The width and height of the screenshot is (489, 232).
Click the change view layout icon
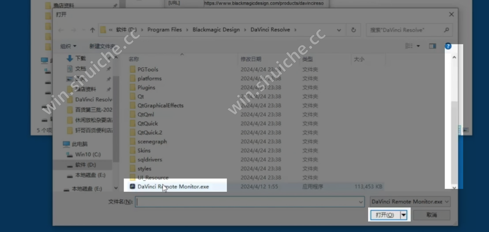(409, 46)
